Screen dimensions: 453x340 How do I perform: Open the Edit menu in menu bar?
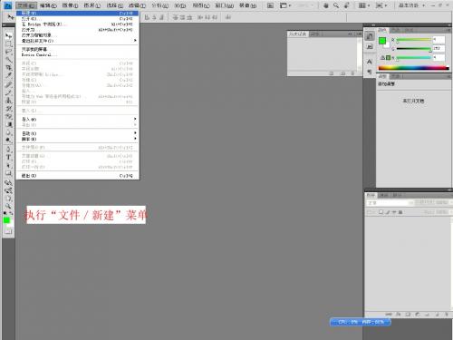[49, 5]
